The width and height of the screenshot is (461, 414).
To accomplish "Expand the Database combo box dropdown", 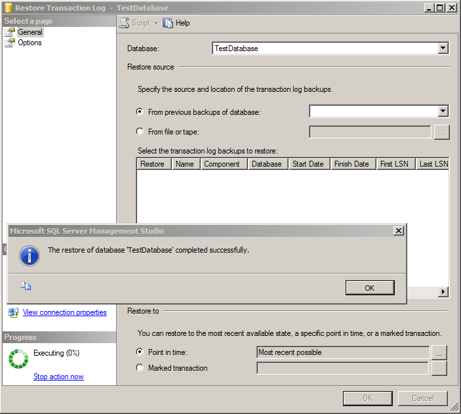I will (443, 48).
